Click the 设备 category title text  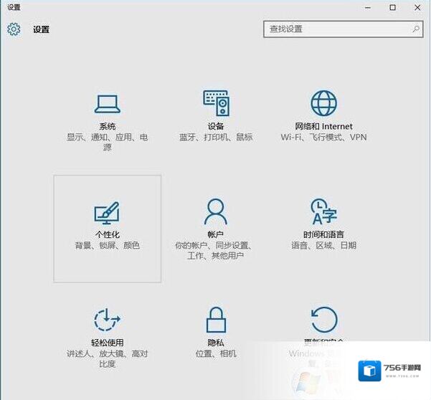(215, 127)
